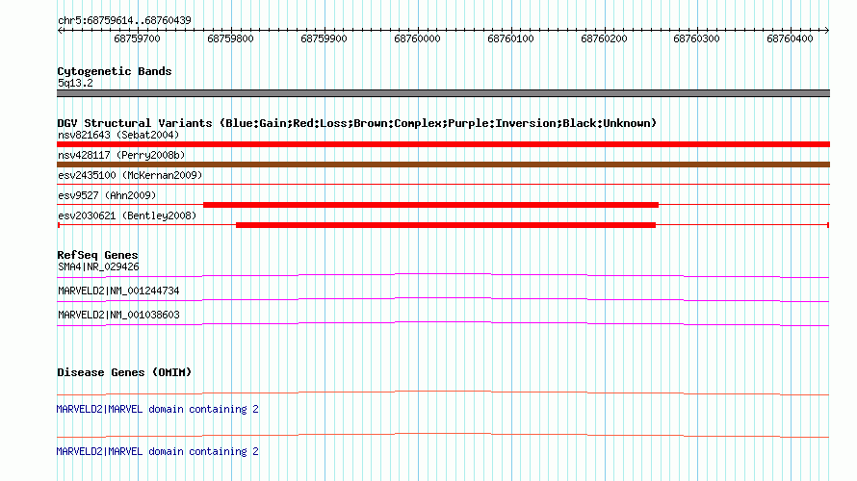Viewport: 857px width, 481px height.
Task: Select the Disease Genes (OMIM) track title
Action: click(x=124, y=372)
